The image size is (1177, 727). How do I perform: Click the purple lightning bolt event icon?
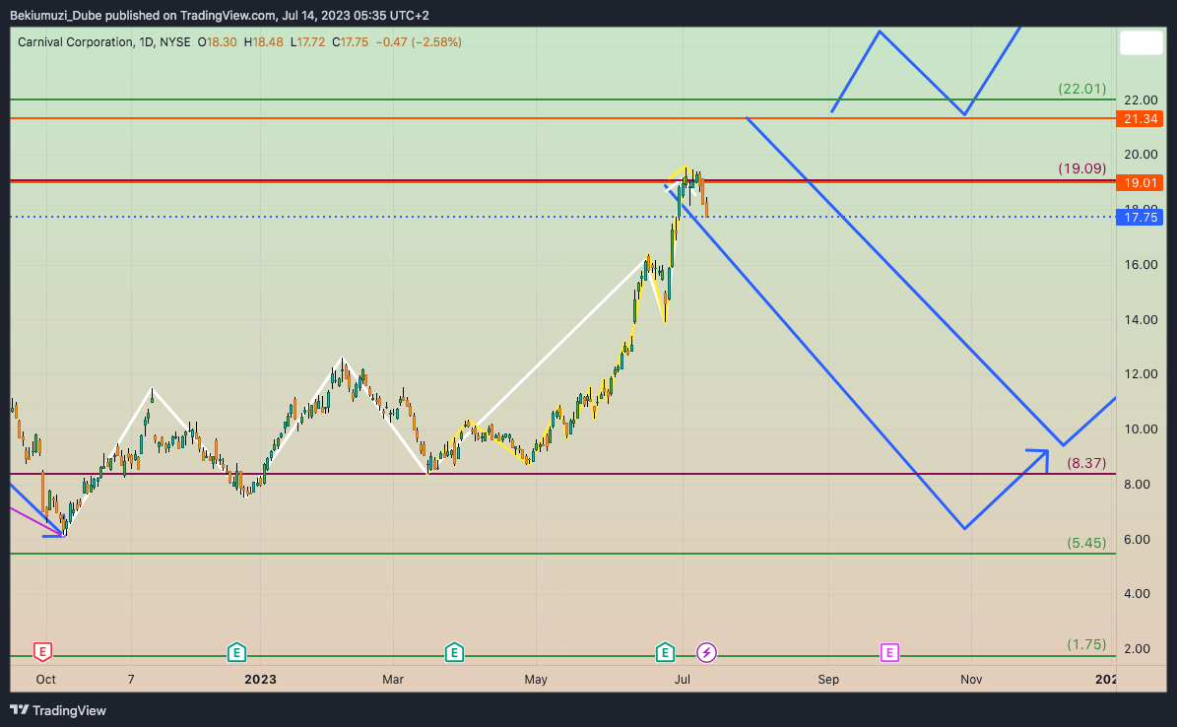click(x=706, y=653)
